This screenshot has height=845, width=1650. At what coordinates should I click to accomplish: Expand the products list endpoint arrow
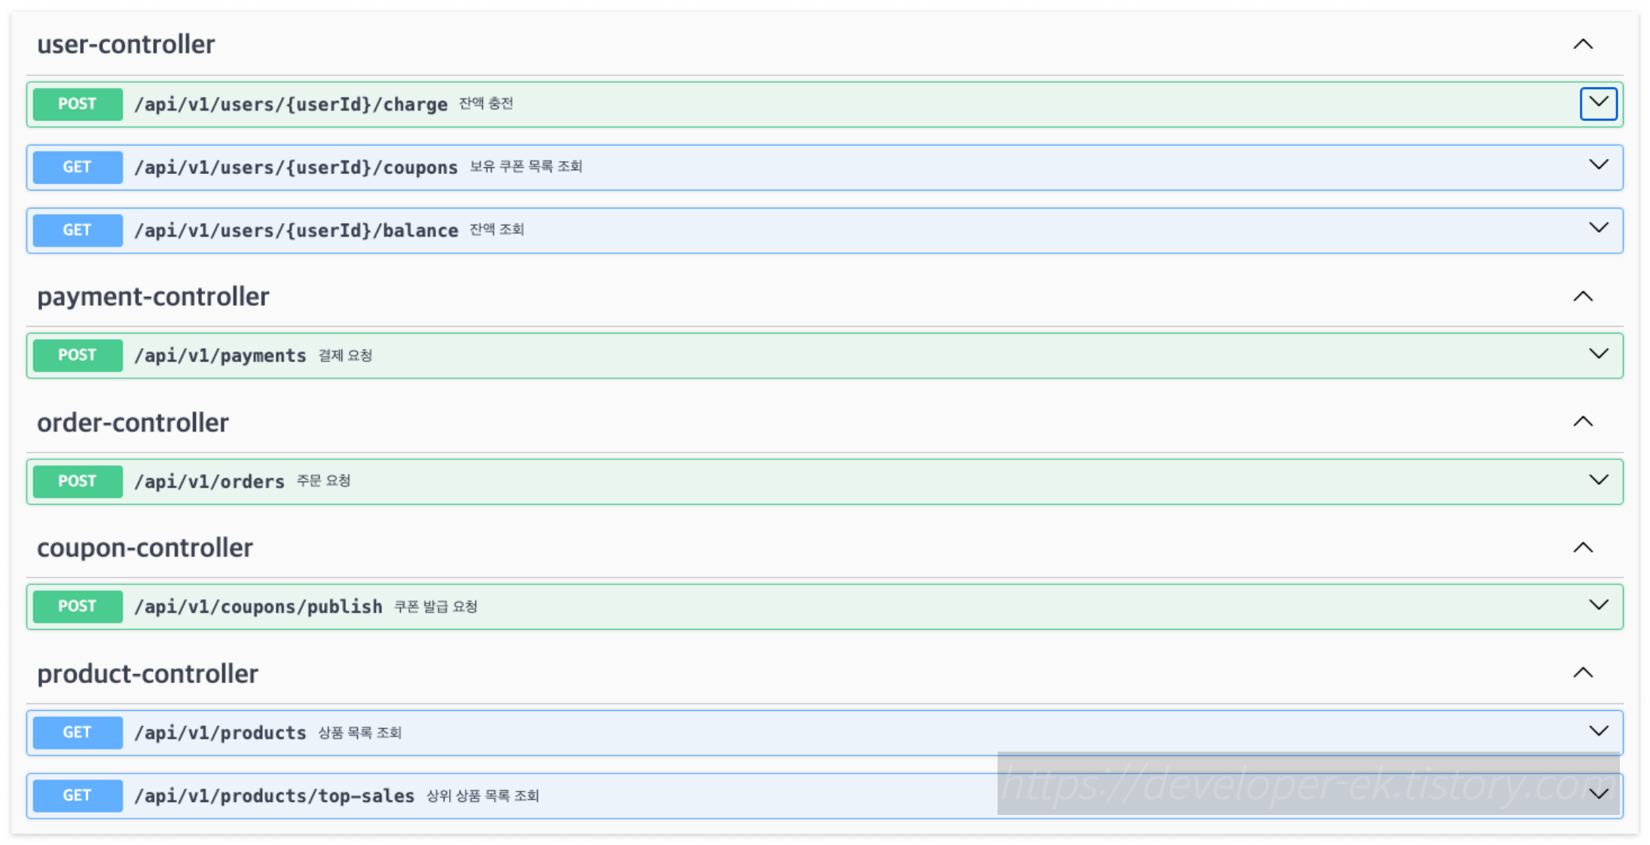tap(1598, 731)
